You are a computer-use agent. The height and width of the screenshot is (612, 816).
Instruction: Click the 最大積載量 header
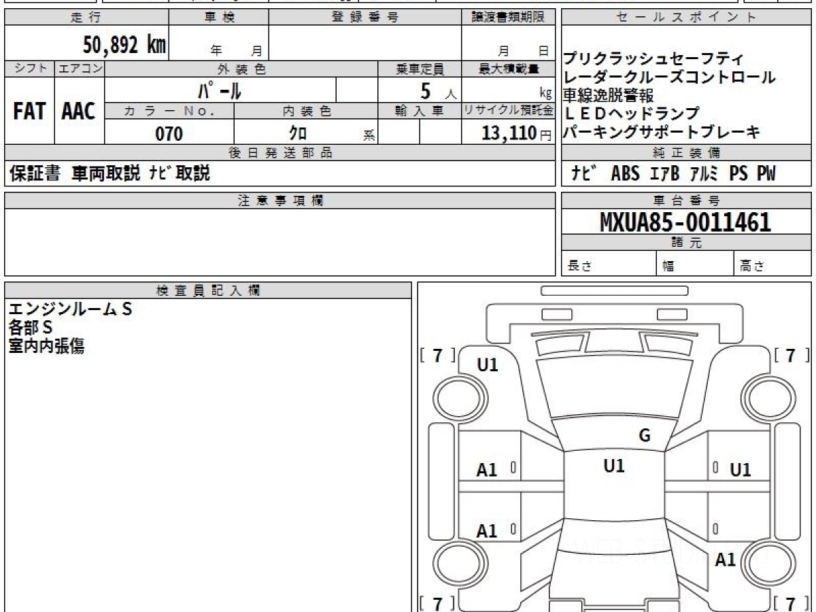click(x=508, y=69)
